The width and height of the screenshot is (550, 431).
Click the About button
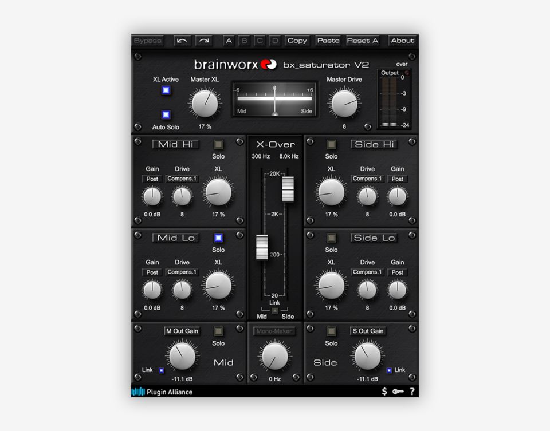click(402, 41)
